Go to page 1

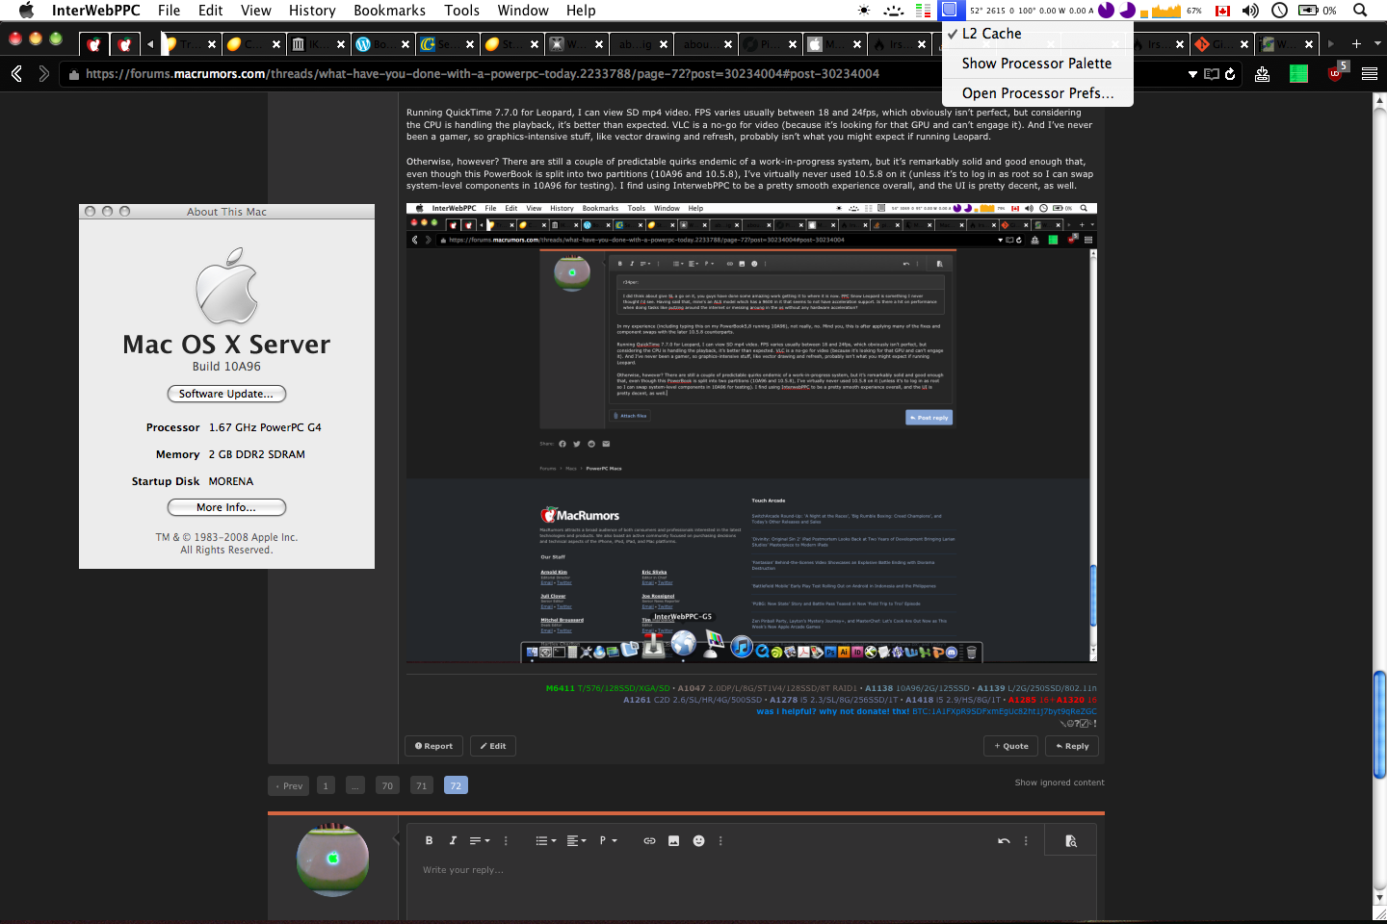tap(326, 785)
